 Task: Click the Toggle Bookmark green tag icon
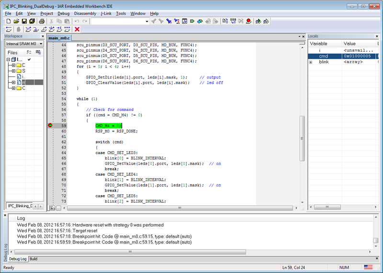tap(192, 21)
